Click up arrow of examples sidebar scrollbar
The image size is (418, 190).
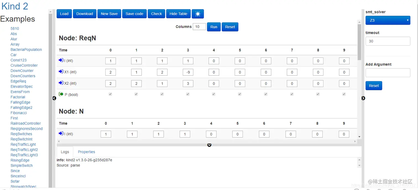(50, 12)
